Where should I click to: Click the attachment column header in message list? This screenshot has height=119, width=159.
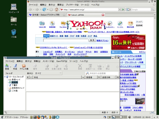pos(31,77)
